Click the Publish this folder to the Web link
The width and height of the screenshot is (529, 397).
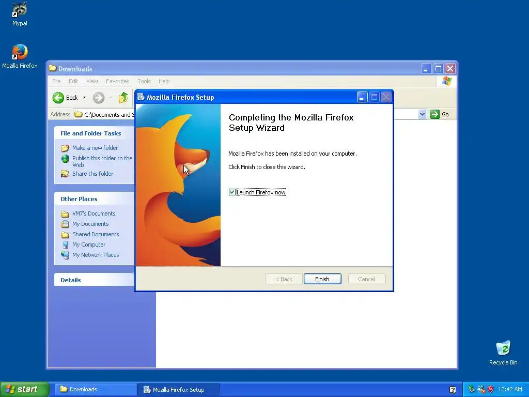coord(102,161)
